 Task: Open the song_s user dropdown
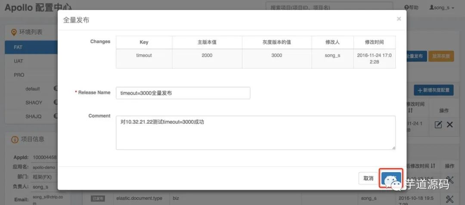click(442, 8)
